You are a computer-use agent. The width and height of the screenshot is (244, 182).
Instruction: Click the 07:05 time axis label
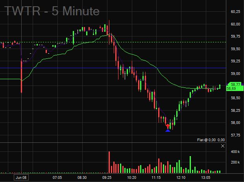(x=57, y=177)
